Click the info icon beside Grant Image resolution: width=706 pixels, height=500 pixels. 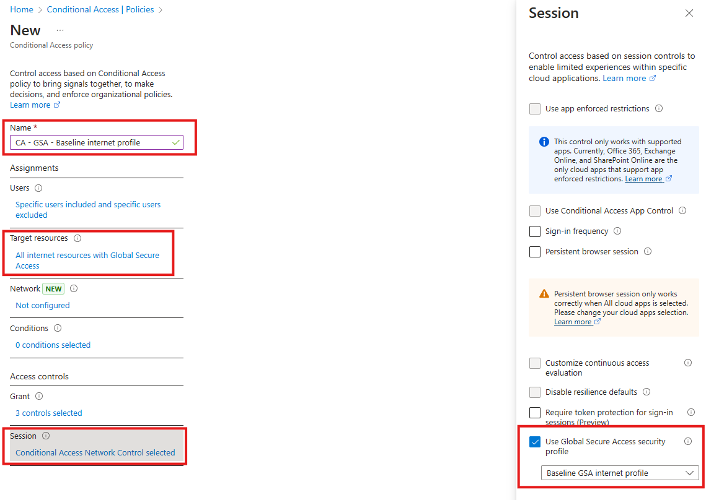(x=38, y=396)
